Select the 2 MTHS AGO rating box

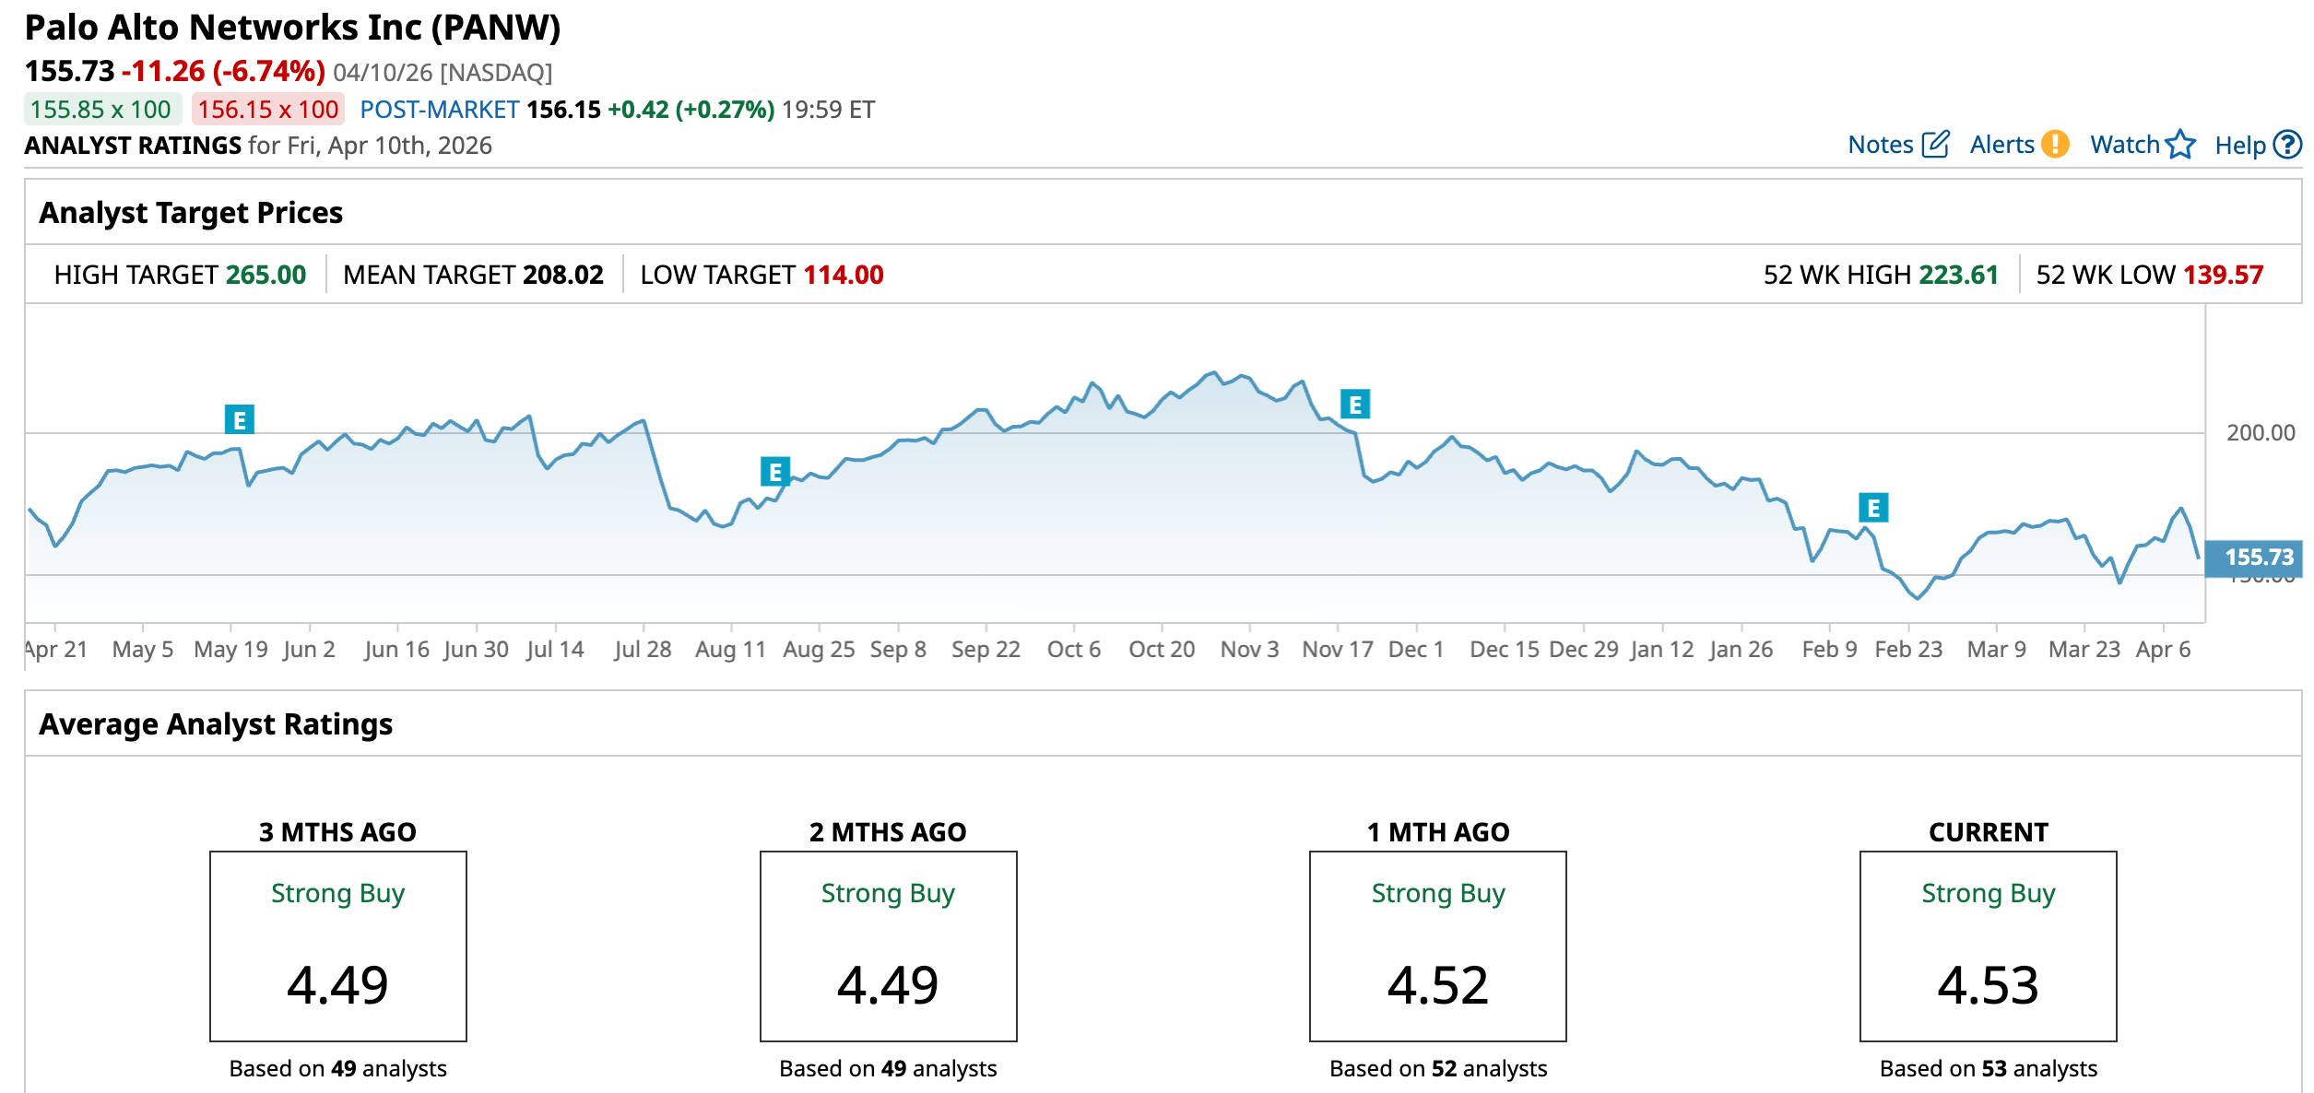click(888, 946)
